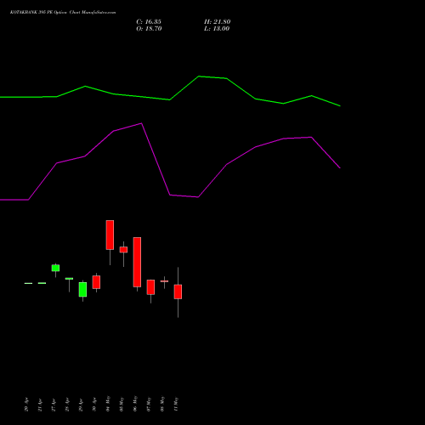Click the close value C: 16.35

click(x=149, y=22)
